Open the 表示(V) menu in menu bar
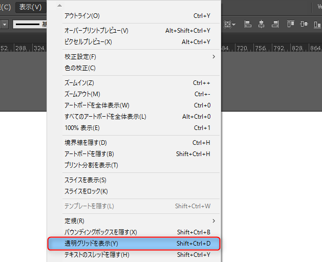The width and height of the screenshot is (322, 262). coord(30,7)
